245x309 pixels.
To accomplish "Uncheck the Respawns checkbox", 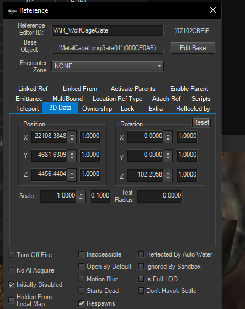I will 82,303.
